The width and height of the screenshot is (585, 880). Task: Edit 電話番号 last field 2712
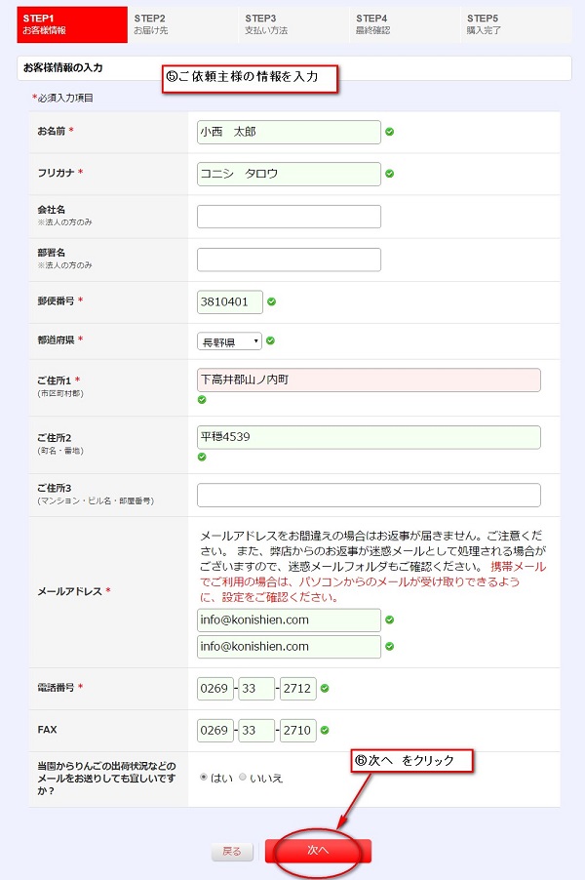pyautogui.click(x=297, y=689)
